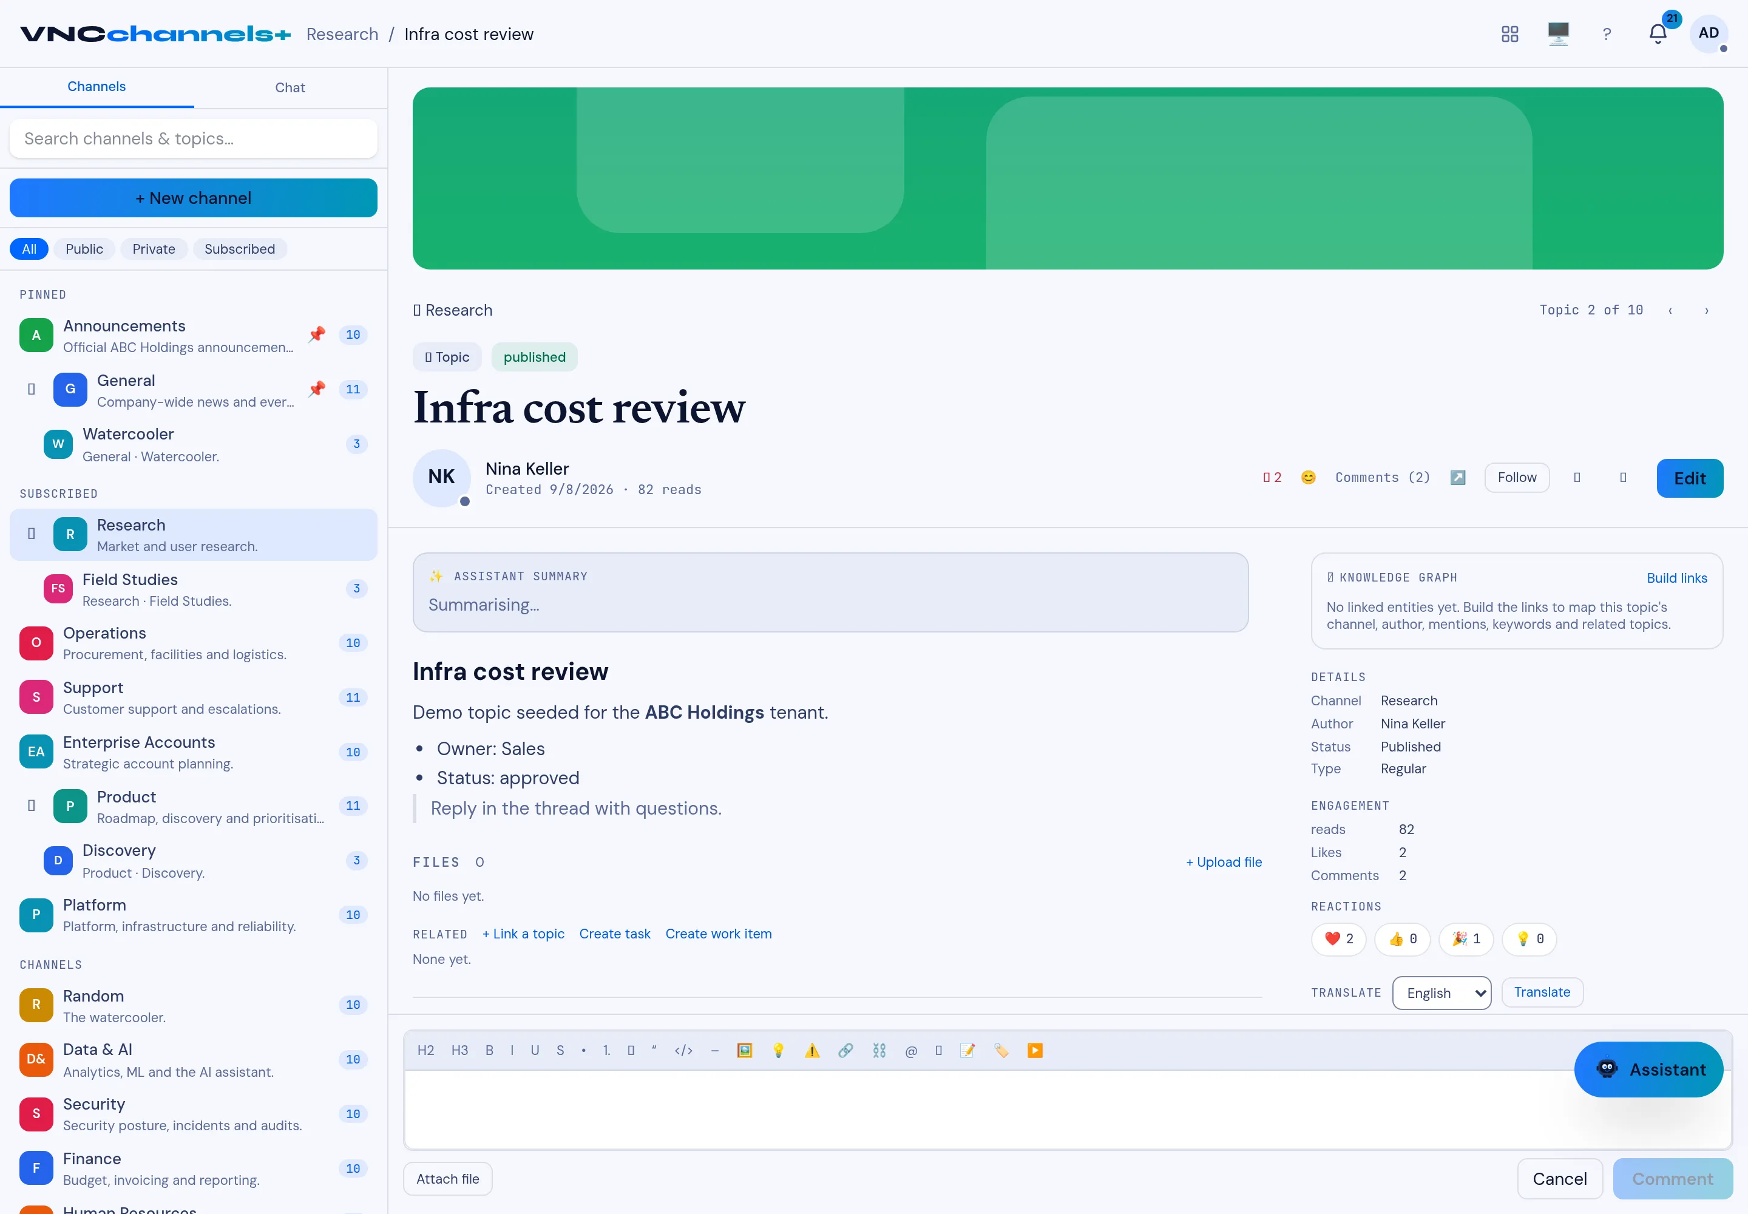This screenshot has width=1748, height=1214.
Task: Open the notifications bell
Action: 1658,33
